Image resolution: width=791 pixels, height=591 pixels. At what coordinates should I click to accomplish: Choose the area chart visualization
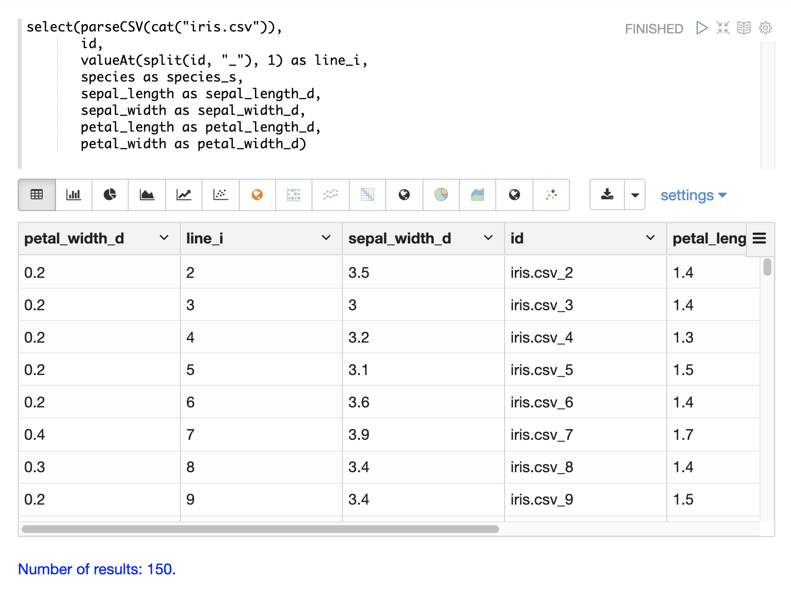pyautogui.click(x=147, y=195)
